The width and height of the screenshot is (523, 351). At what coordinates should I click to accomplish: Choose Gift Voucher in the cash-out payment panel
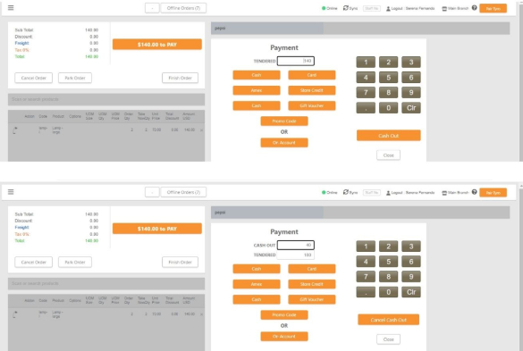(x=311, y=300)
